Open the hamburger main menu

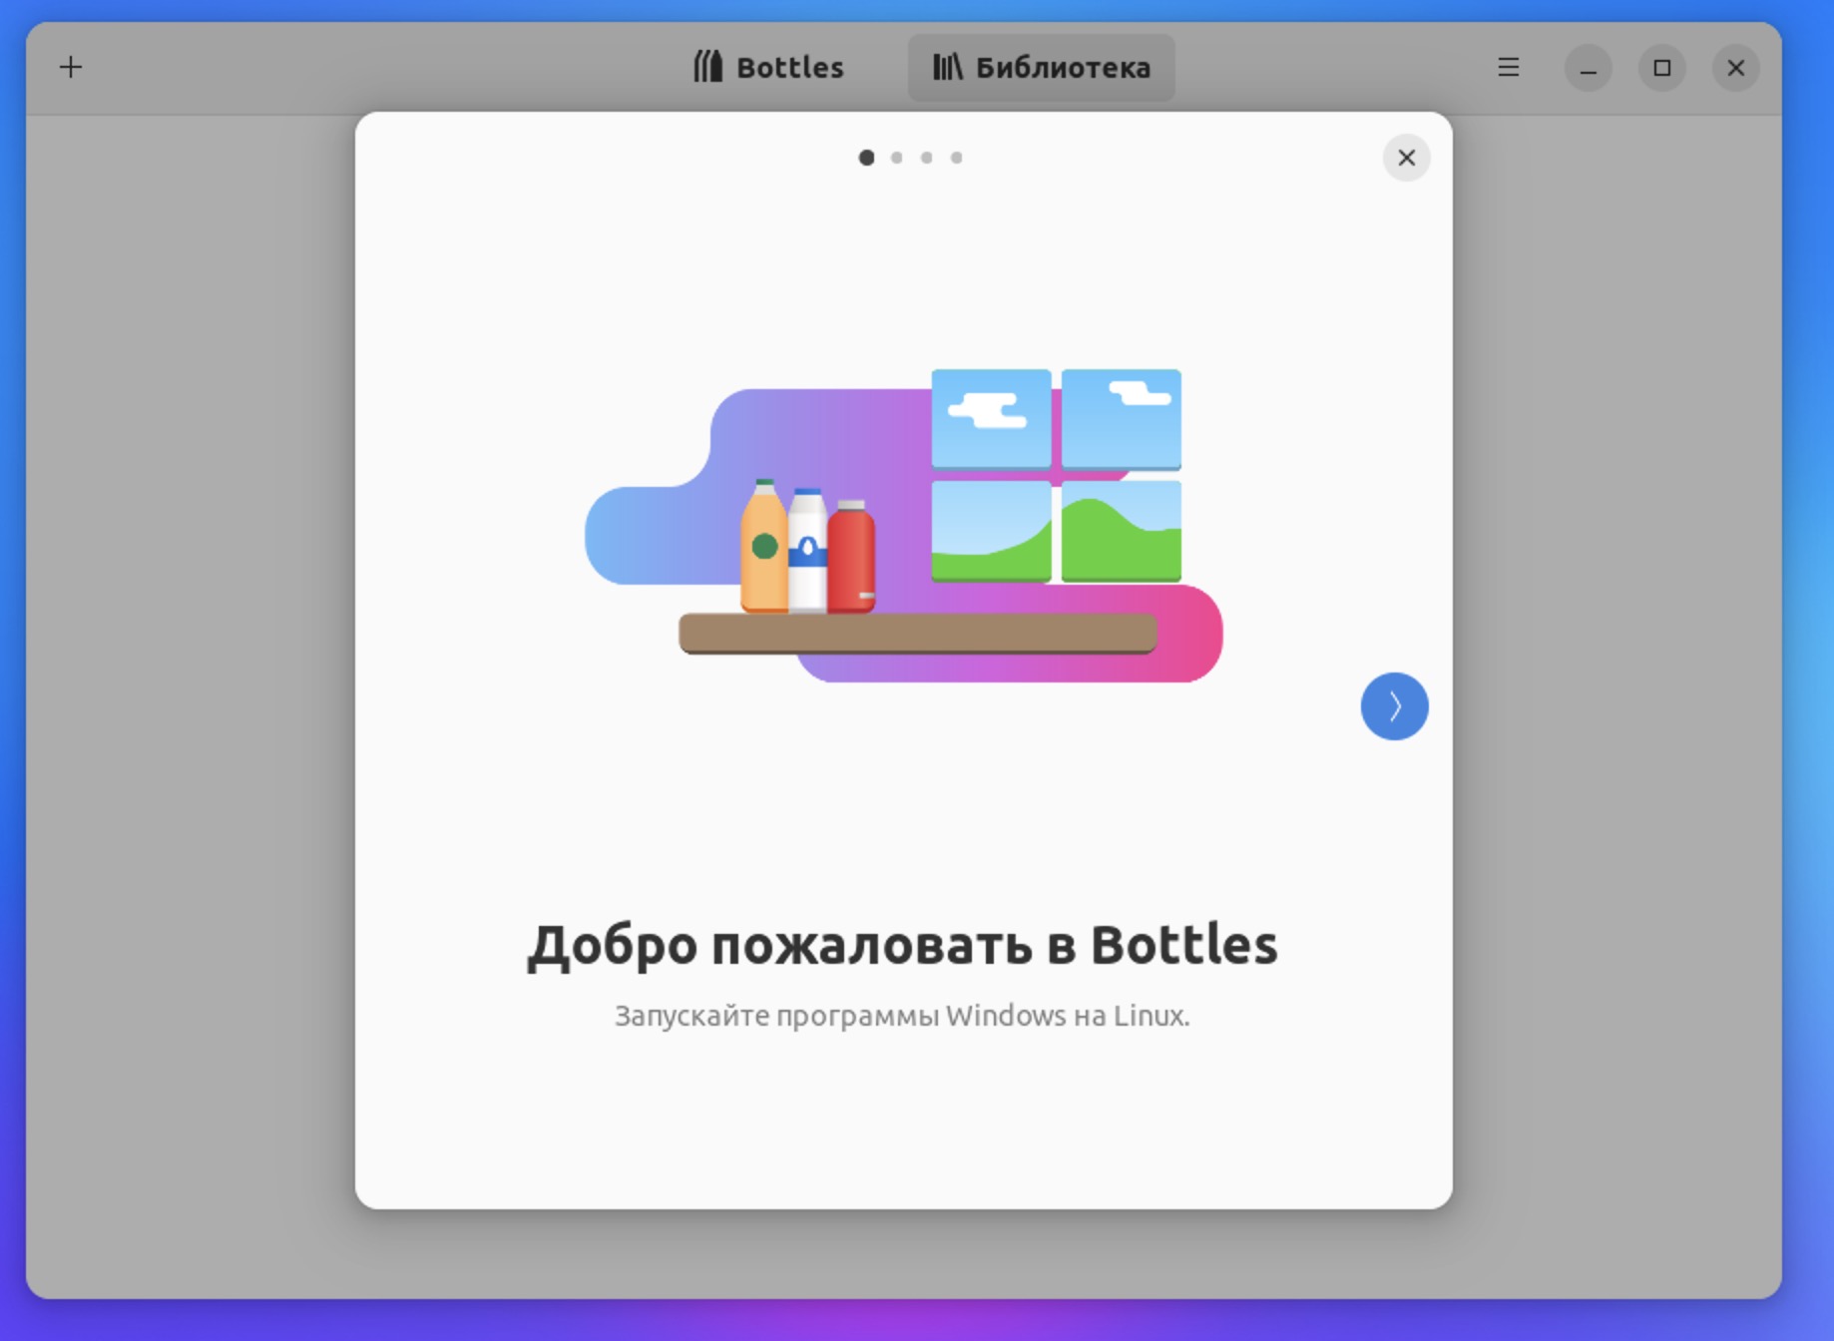[1508, 68]
